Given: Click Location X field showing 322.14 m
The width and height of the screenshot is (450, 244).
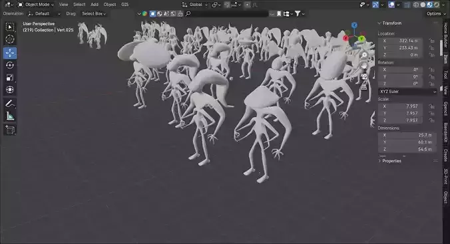Looking at the screenshot, I should [x=400, y=41].
